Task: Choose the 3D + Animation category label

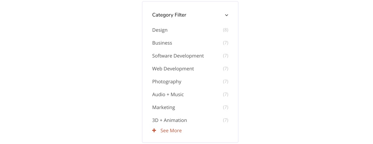Action: pos(169,120)
